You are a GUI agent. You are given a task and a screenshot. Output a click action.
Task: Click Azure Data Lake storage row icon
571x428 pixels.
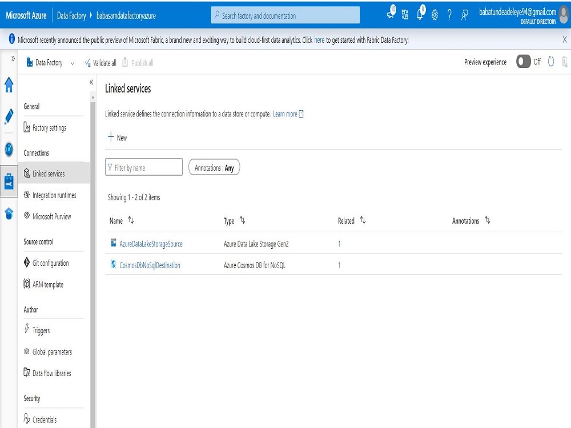pyautogui.click(x=114, y=243)
